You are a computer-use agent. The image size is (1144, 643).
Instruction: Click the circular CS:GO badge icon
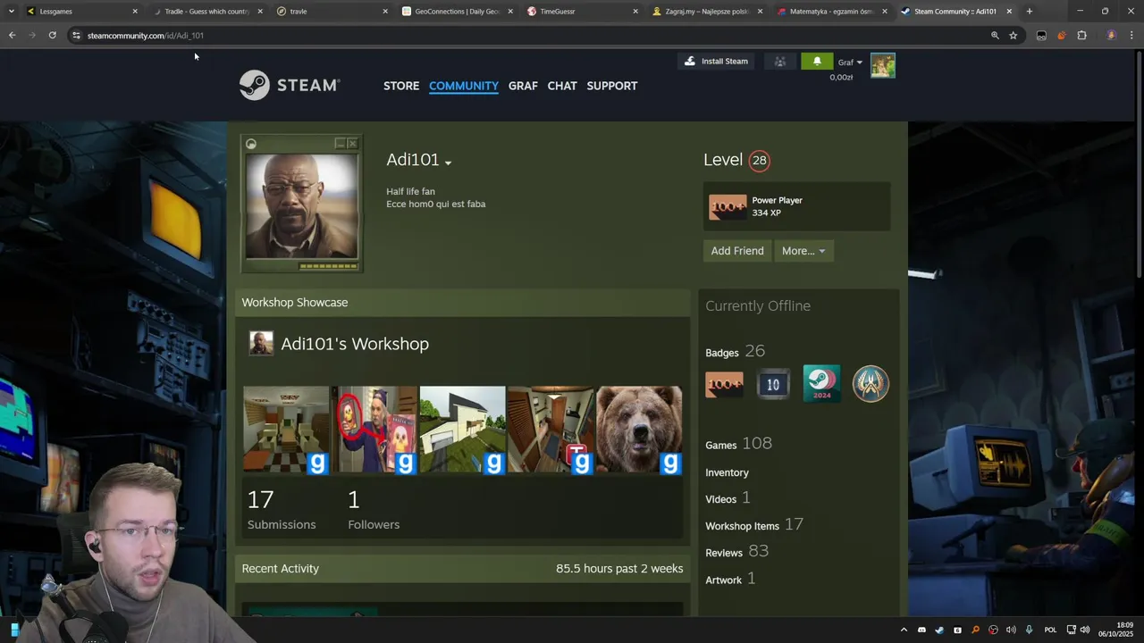click(871, 383)
